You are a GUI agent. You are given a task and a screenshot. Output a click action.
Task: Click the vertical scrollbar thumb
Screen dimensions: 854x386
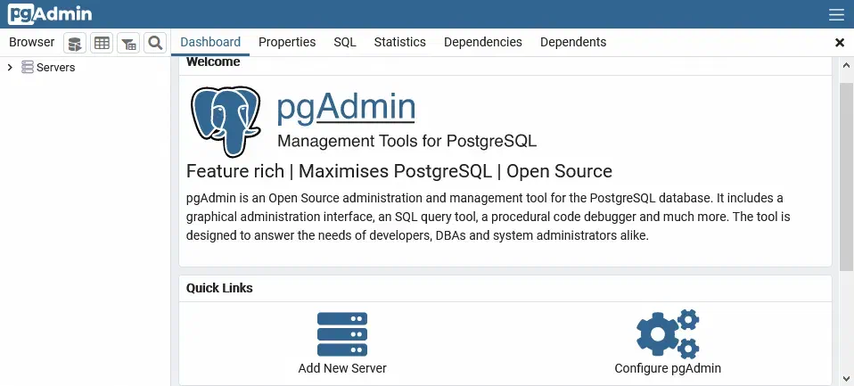(847, 177)
